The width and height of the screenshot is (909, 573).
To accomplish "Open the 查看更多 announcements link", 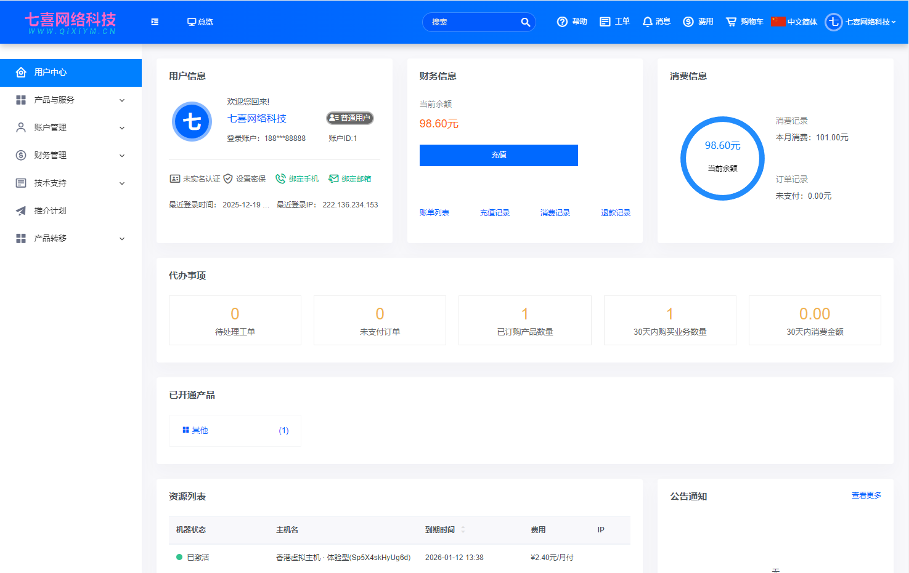I will 866,494.
